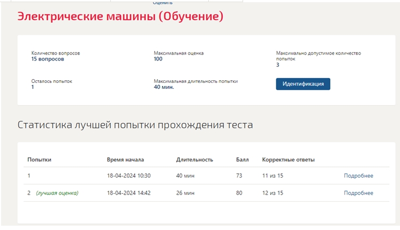400x230 pixels.
Task: Click the green (лучшая оценка) label
Action: click(57, 193)
